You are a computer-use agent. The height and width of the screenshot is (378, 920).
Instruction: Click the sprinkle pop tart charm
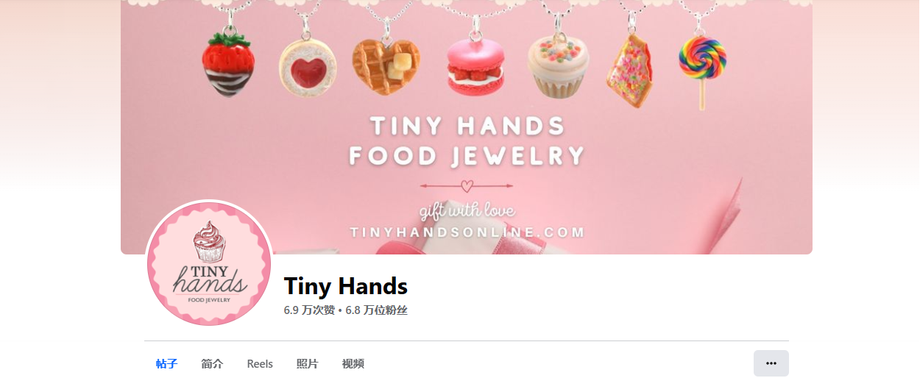click(x=630, y=71)
